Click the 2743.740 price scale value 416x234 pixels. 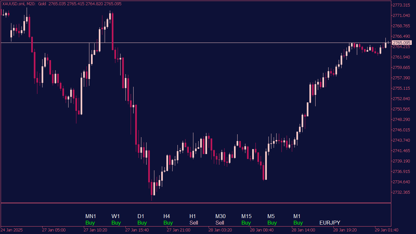(401, 140)
